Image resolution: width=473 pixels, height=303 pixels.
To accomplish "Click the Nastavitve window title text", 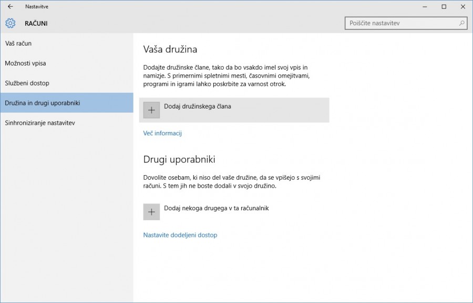I will tap(37, 7).
